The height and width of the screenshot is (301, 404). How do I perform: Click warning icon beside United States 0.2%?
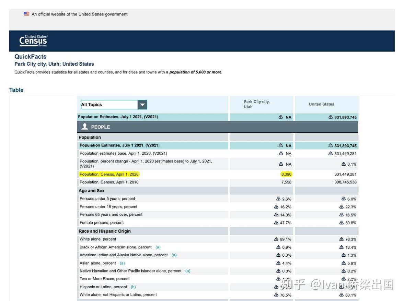pyautogui.click(x=344, y=271)
